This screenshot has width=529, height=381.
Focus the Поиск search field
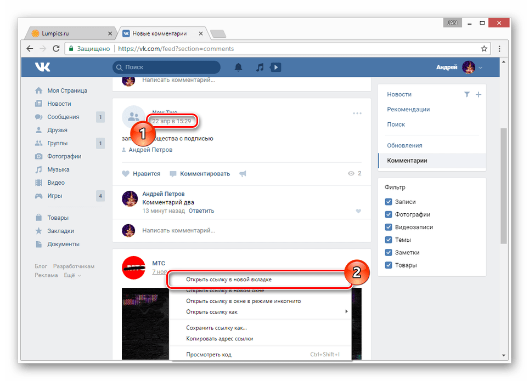(166, 67)
